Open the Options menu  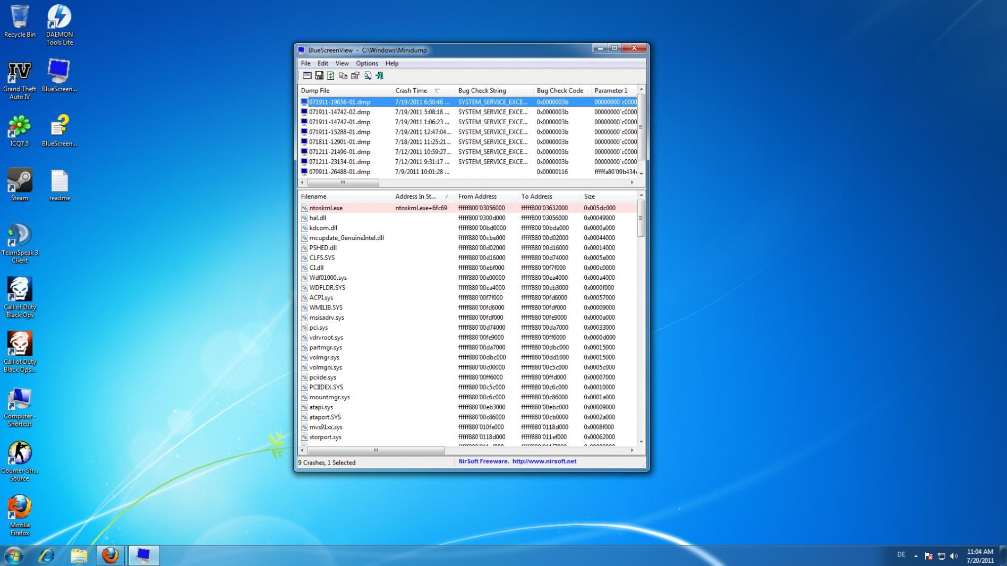[x=366, y=63]
